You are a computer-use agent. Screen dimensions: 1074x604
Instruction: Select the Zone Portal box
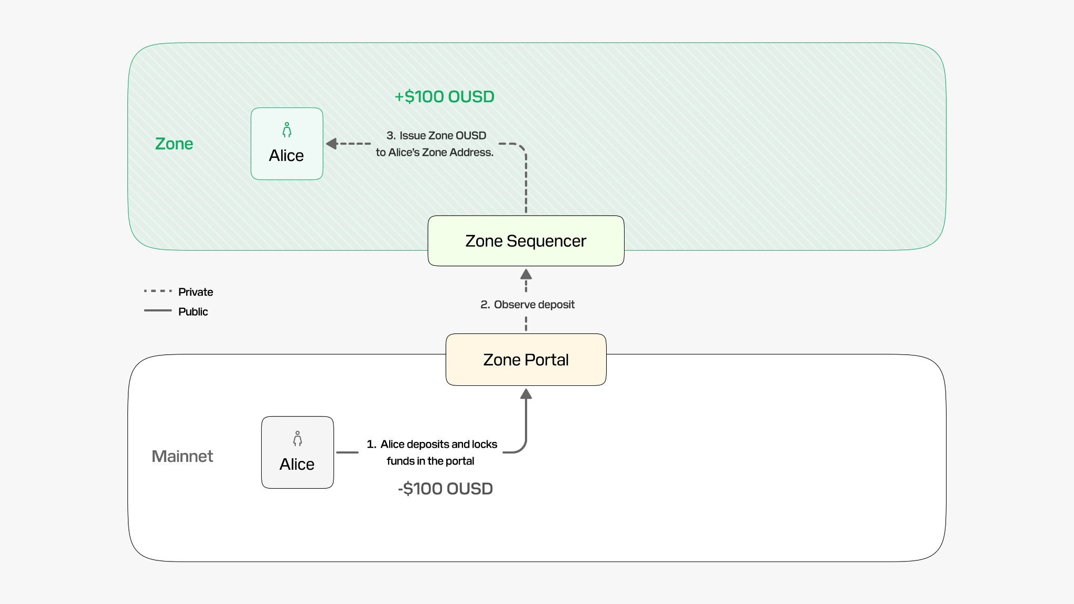pyautogui.click(x=526, y=360)
